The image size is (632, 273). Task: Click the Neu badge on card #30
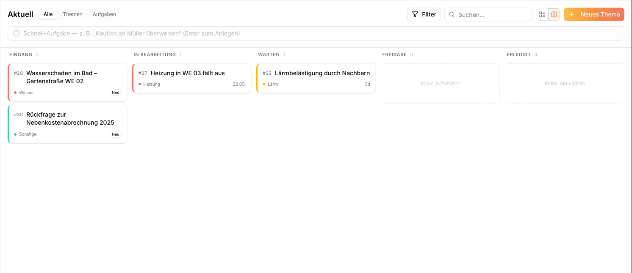click(x=116, y=134)
